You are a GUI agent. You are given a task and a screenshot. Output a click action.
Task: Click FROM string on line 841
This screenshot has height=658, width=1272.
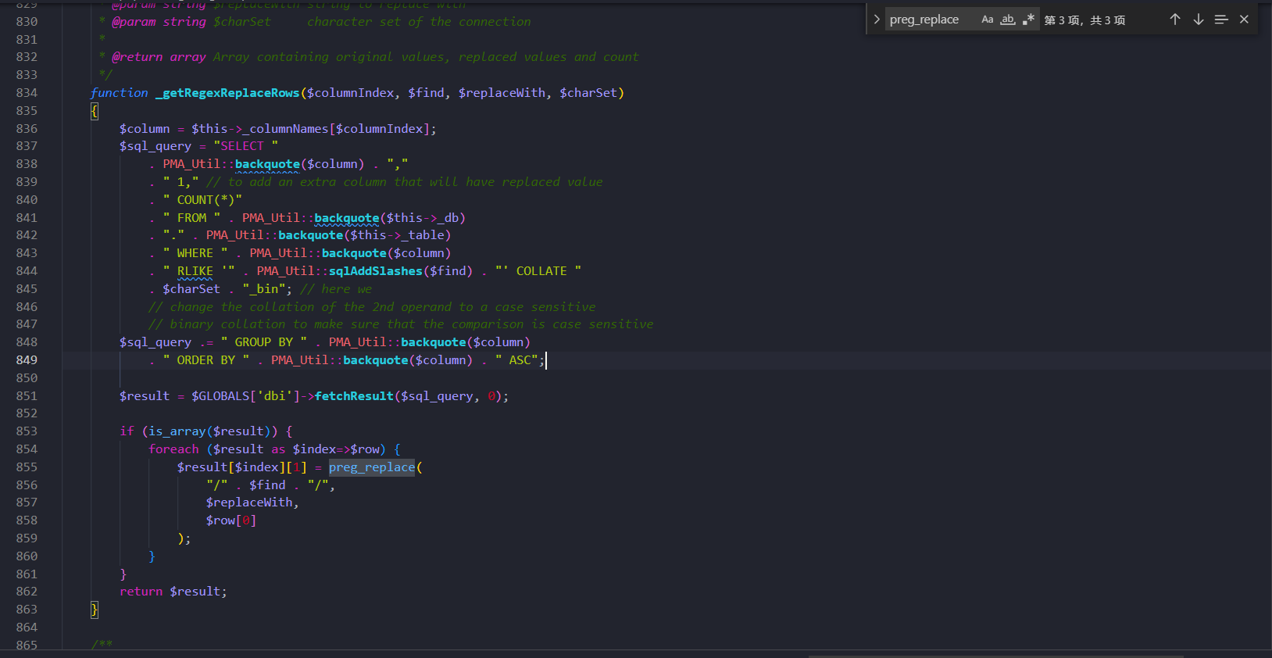tap(191, 218)
